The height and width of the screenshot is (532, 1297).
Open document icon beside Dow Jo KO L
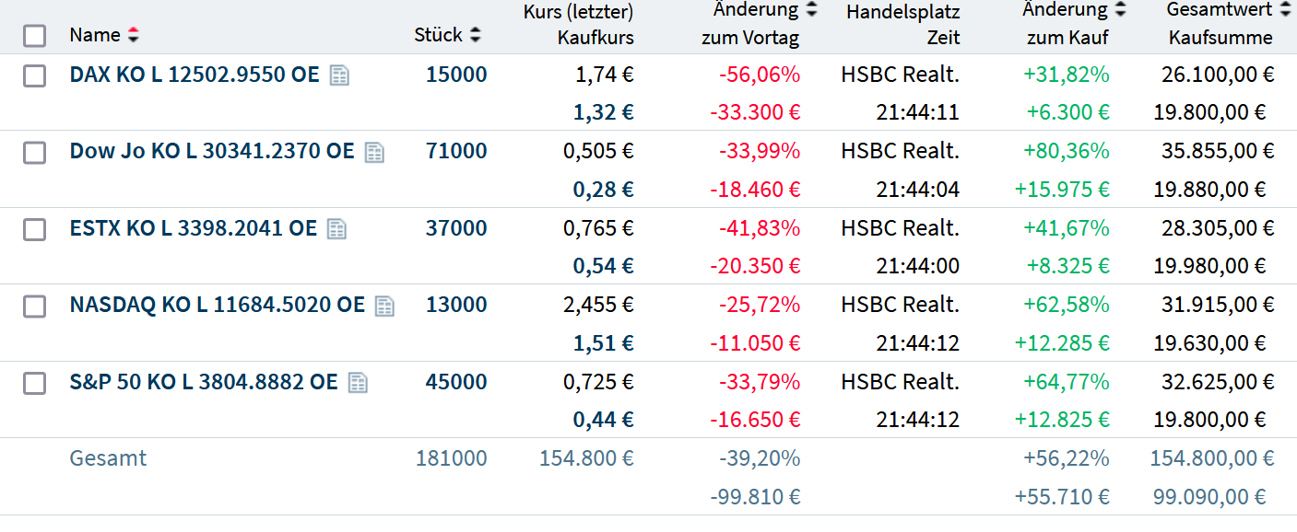[373, 152]
